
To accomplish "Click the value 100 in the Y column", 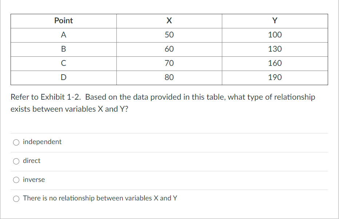I will pyautogui.click(x=274, y=35).
